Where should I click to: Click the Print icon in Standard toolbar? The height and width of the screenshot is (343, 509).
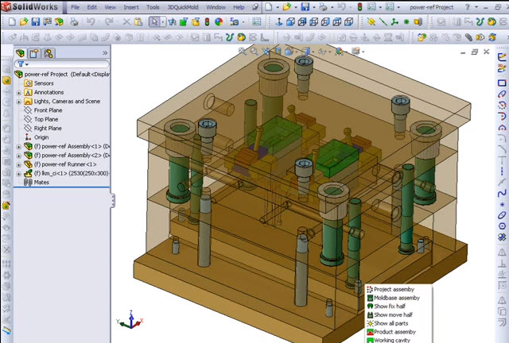tap(74, 21)
